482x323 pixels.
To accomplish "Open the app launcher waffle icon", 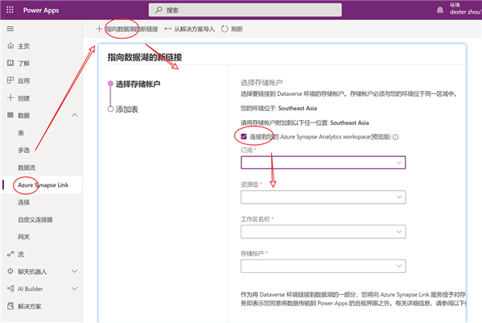I will click(10, 10).
